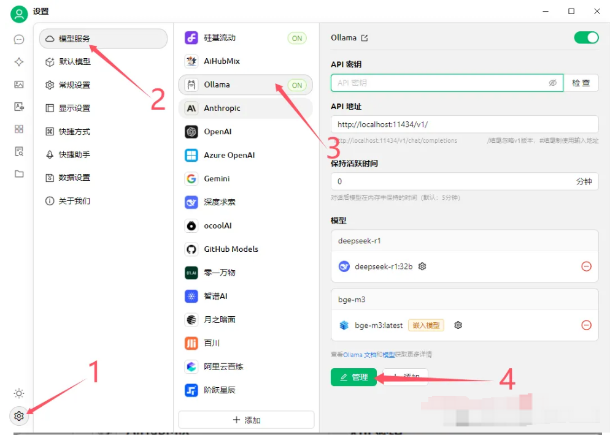The width and height of the screenshot is (610, 435).
Task: Open the knowledge base sidebar icon
Action: (19, 151)
